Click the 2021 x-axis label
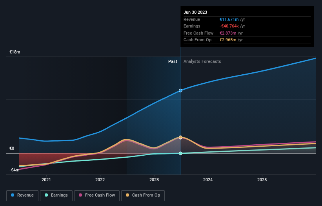This screenshot has height=206, width=322. click(x=46, y=180)
